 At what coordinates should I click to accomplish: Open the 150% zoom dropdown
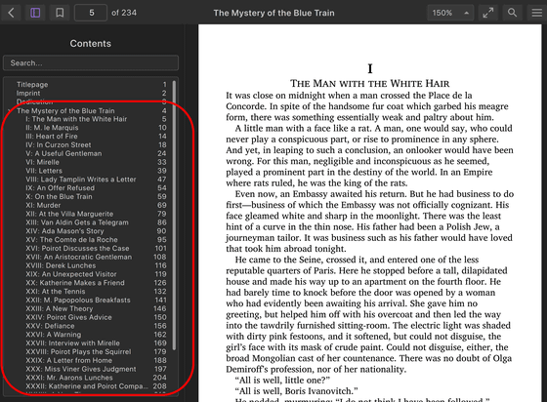pos(450,13)
